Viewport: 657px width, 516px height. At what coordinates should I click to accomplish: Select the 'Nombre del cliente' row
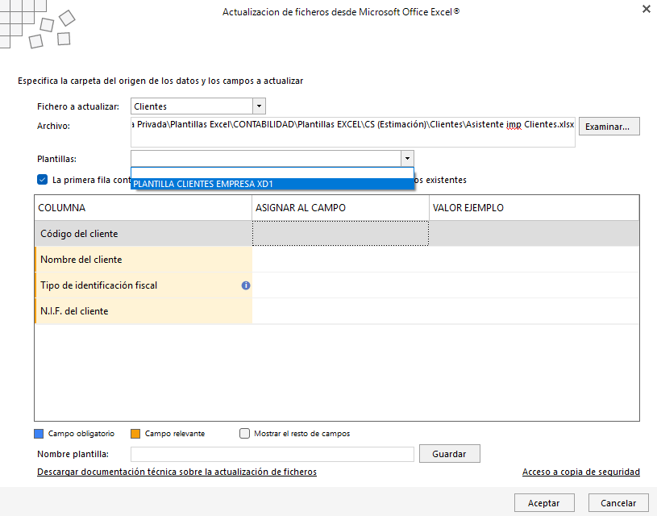pyautogui.click(x=337, y=260)
